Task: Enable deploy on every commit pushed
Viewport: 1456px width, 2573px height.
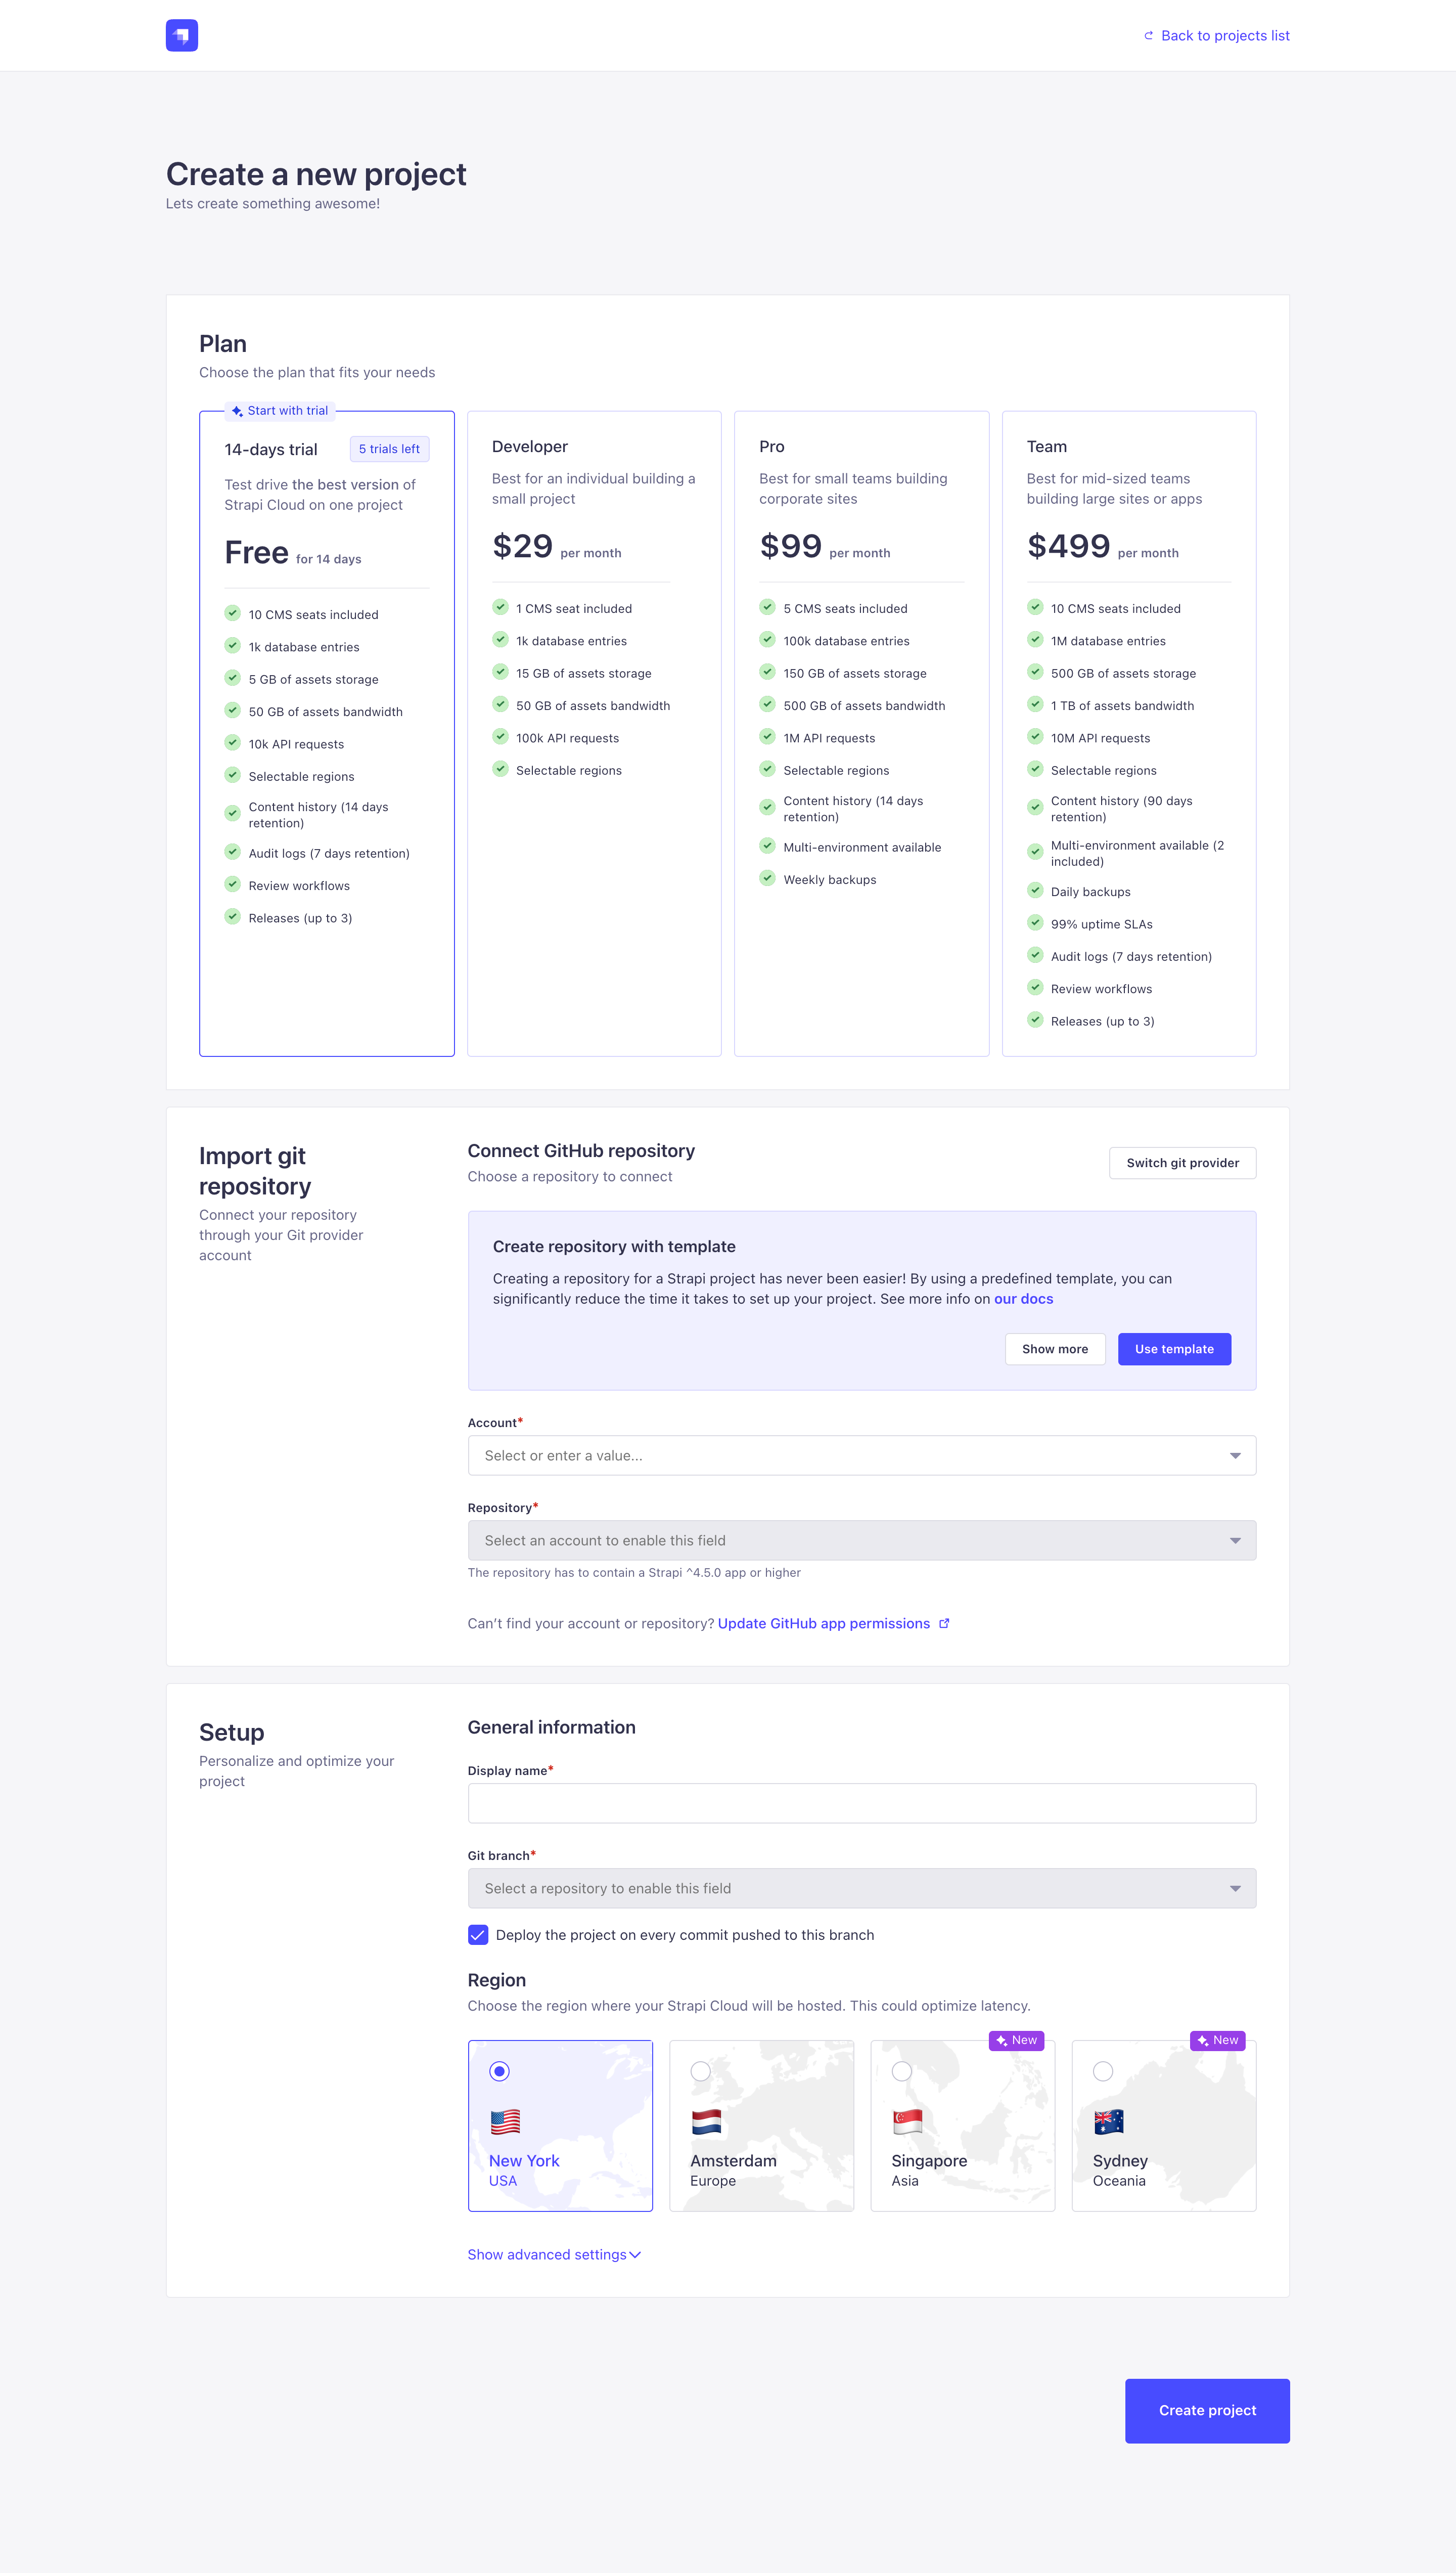Action: pyautogui.click(x=478, y=1934)
